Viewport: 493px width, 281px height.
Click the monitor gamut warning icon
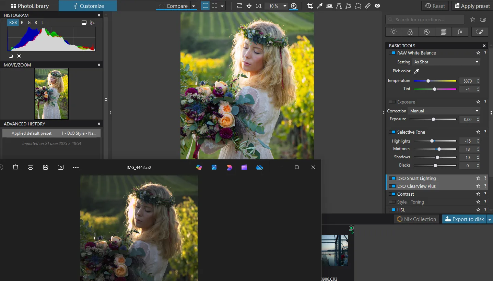84,23
